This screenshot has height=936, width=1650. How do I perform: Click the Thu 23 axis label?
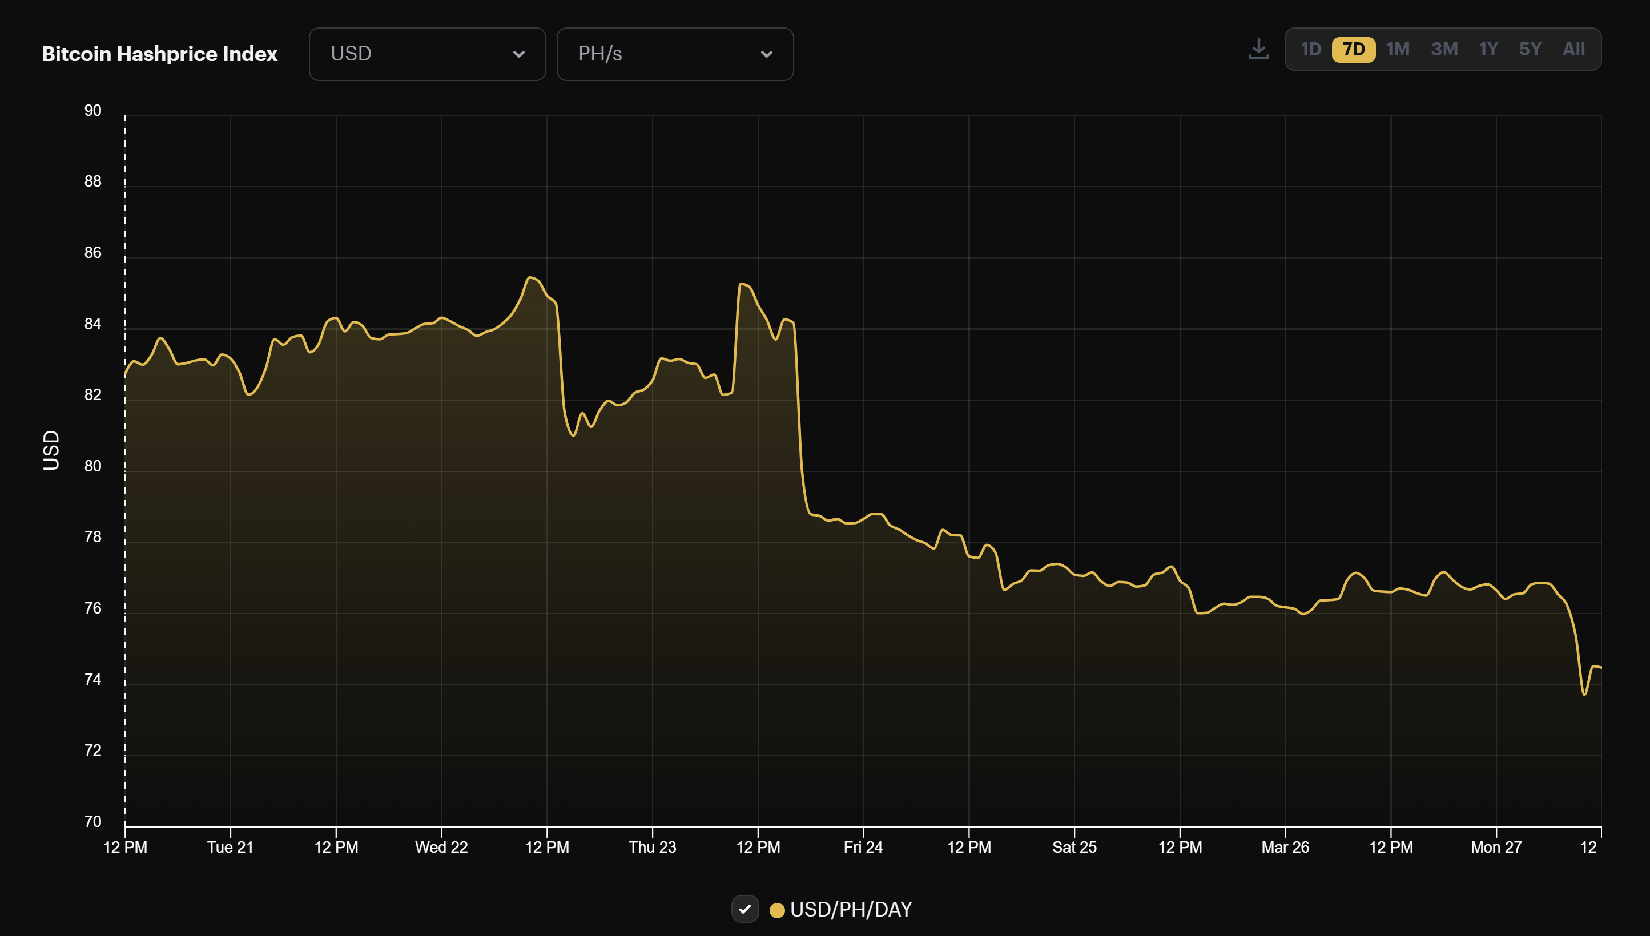pos(652,848)
